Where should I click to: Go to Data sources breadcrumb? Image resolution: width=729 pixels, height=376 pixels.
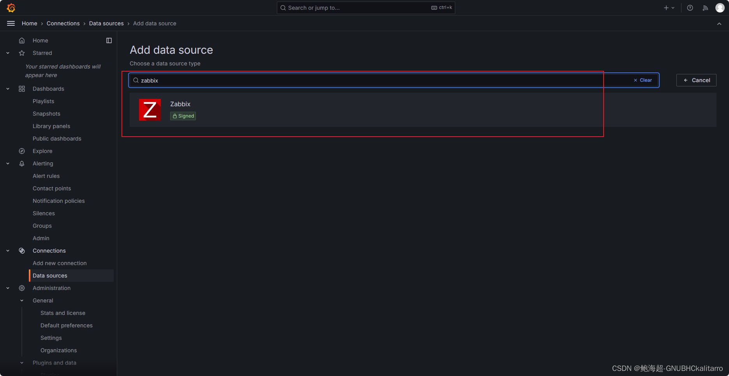(x=106, y=23)
